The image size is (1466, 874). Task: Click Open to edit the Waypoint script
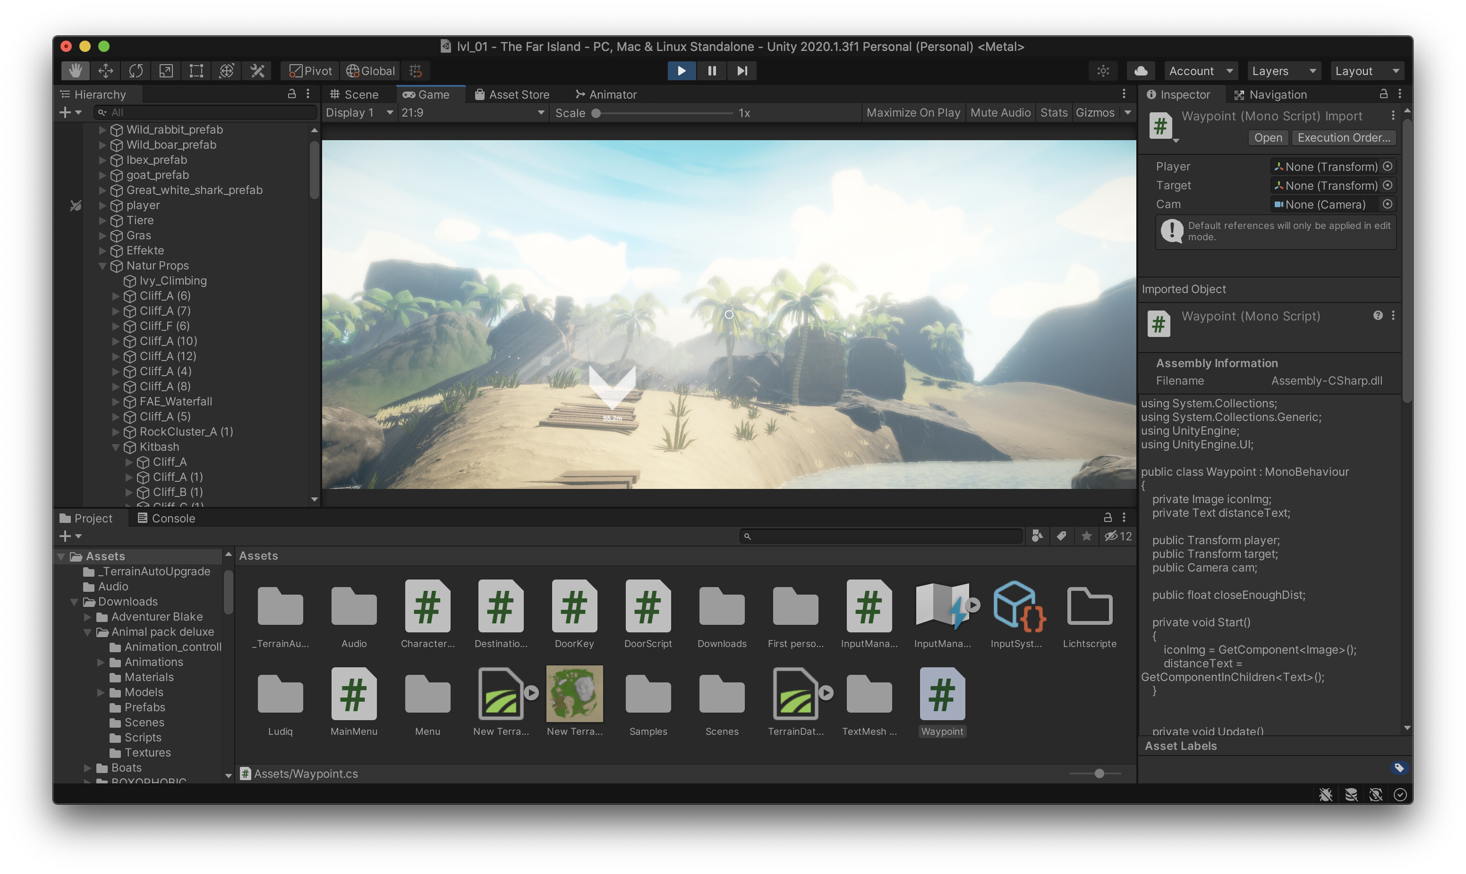[x=1268, y=138]
